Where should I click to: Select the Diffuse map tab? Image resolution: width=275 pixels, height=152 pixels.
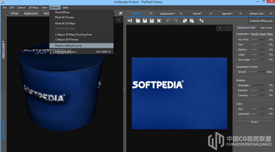[x=137, y=13]
